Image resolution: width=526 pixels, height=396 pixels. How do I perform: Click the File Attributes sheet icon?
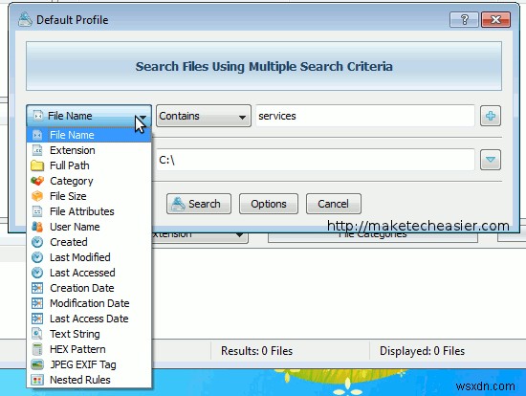pyautogui.click(x=37, y=211)
